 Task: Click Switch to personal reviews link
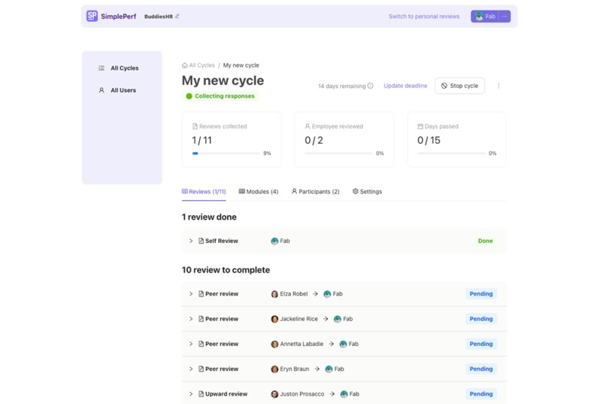(x=424, y=17)
